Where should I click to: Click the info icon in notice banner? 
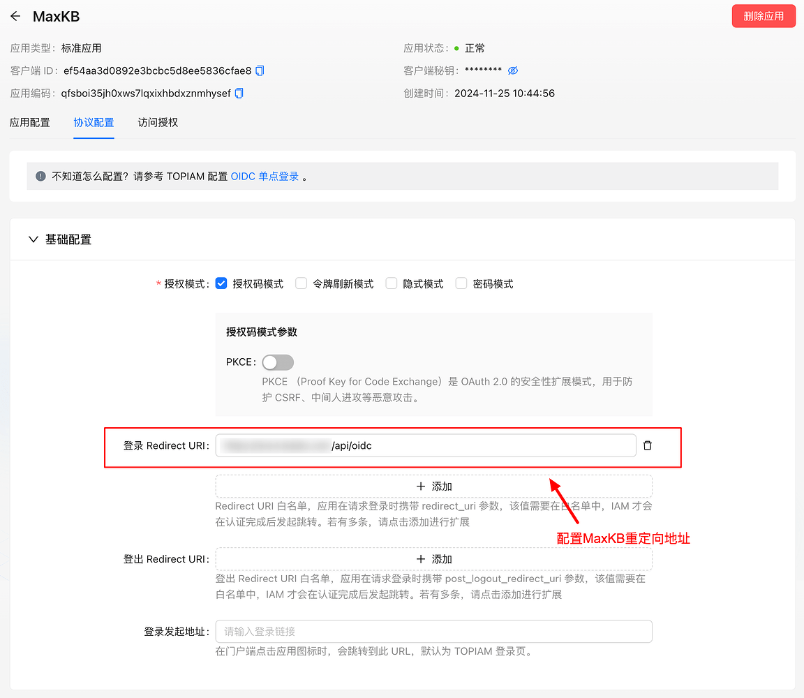[40, 176]
